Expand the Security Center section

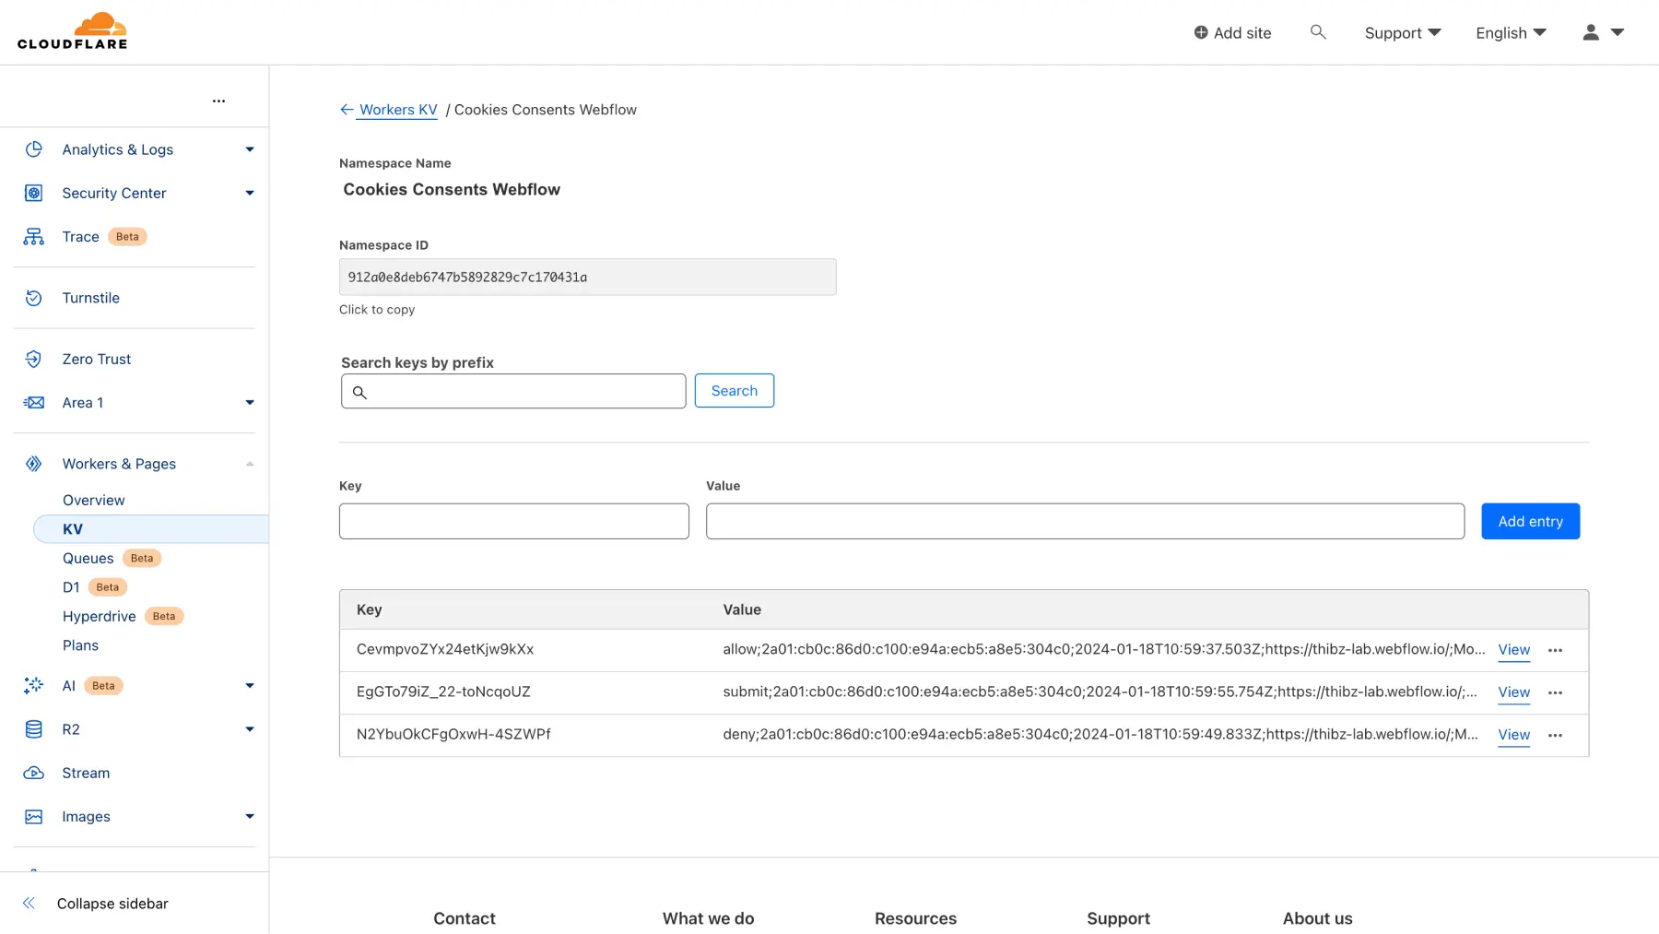[250, 193]
